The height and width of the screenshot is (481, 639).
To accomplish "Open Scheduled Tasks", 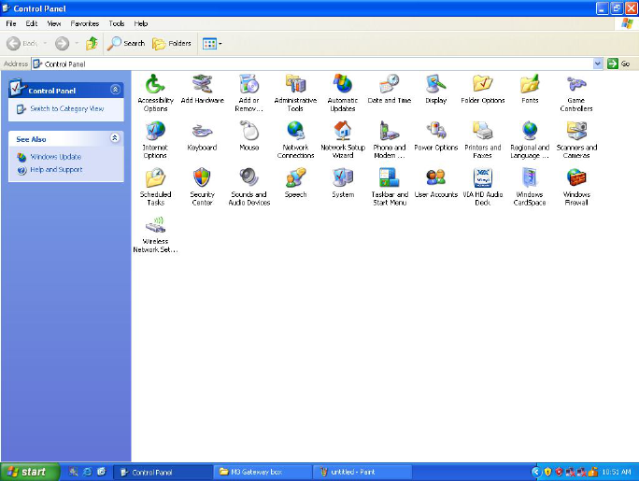I will (x=155, y=187).
